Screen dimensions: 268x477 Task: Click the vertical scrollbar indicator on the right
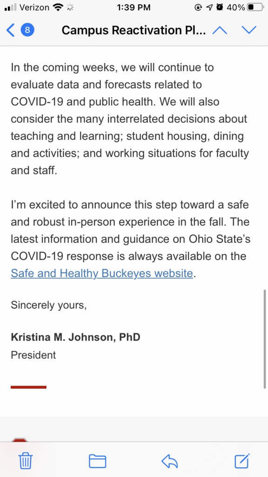265,339
